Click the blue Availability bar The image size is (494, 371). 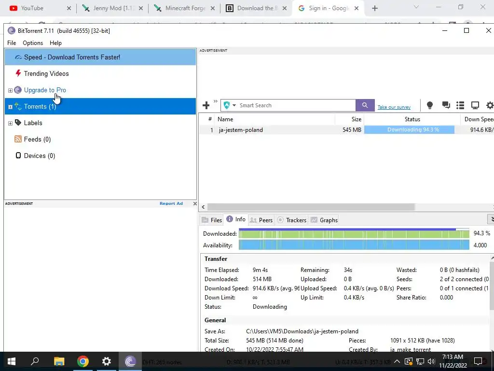click(x=354, y=245)
